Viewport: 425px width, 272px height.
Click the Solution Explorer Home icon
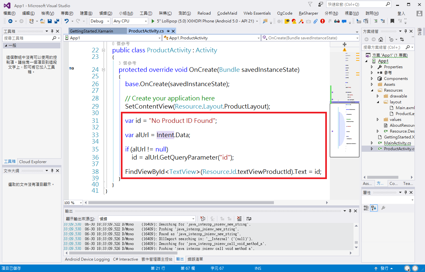coord(380,39)
